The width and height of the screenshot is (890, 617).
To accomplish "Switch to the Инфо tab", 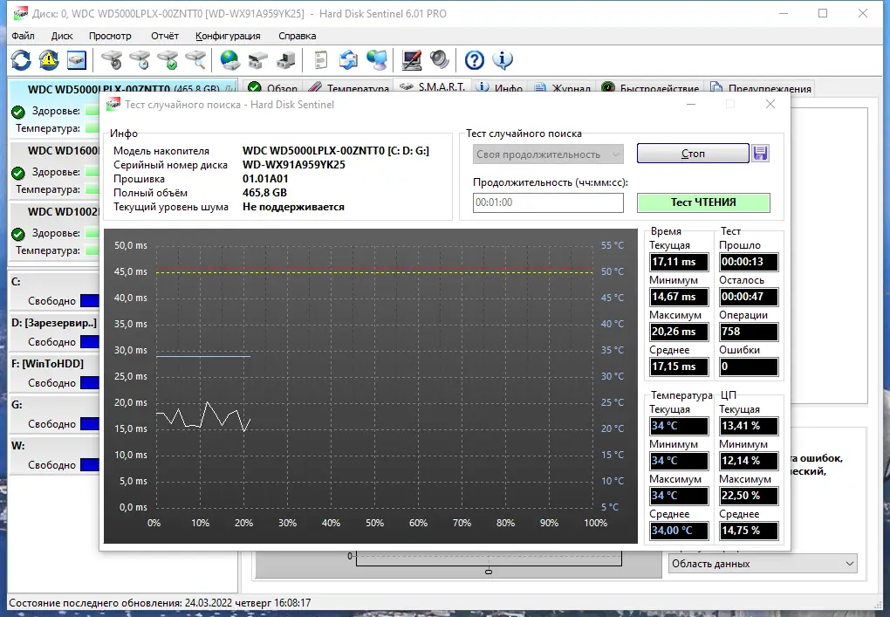I will point(499,88).
